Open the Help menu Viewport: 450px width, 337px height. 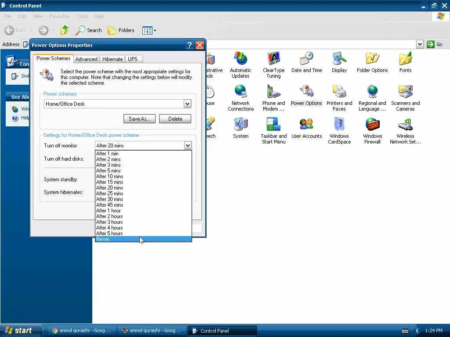pyautogui.click(x=99, y=16)
